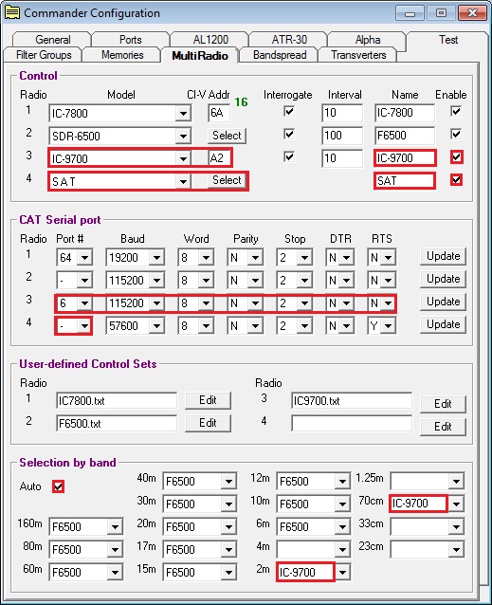492x605 pixels.
Task: Open radio 2 Parity dropdown
Action: [x=255, y=280]
